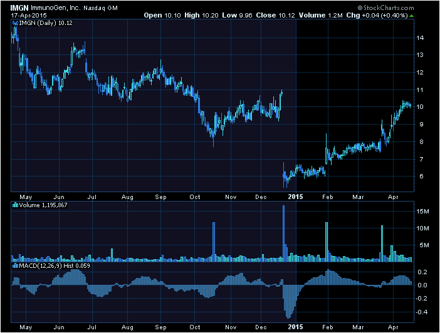440x333 pixels.
Task: Click MACD axis label 0.0
Action: 422,285
